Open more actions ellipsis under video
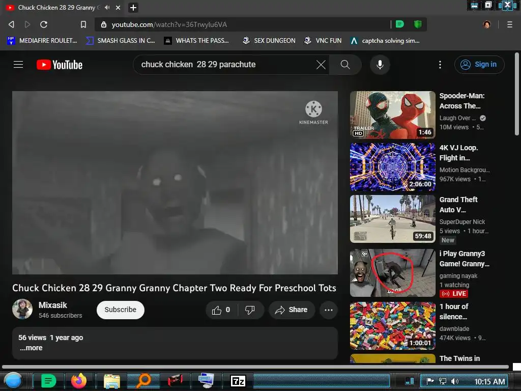Image resolution: width=521 pixels, height=391 pixels. click(x=329, y=310)
